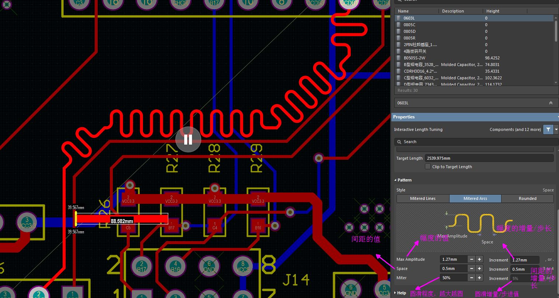
Task: Click the Space value field 0.5mm
Action: pos(454,268)
